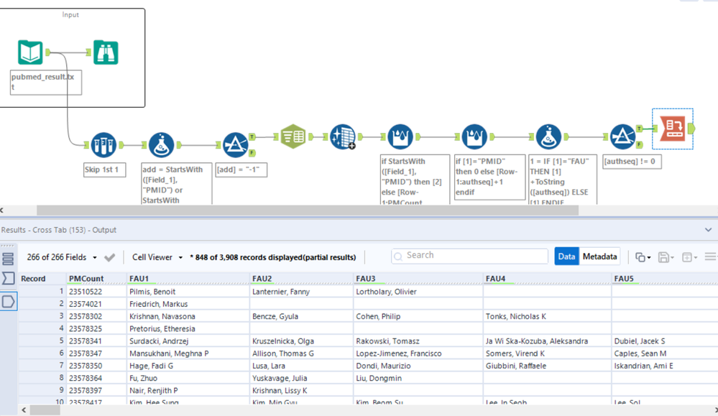The height and width of the screenshot is (416, 718).
Task: Click the Cross Tab output anchor
Action: (x=691, y=129)
